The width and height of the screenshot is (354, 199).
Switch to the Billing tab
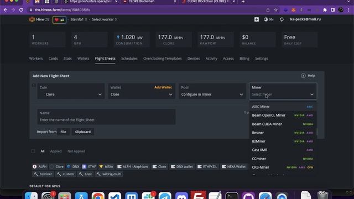(244, 59)
